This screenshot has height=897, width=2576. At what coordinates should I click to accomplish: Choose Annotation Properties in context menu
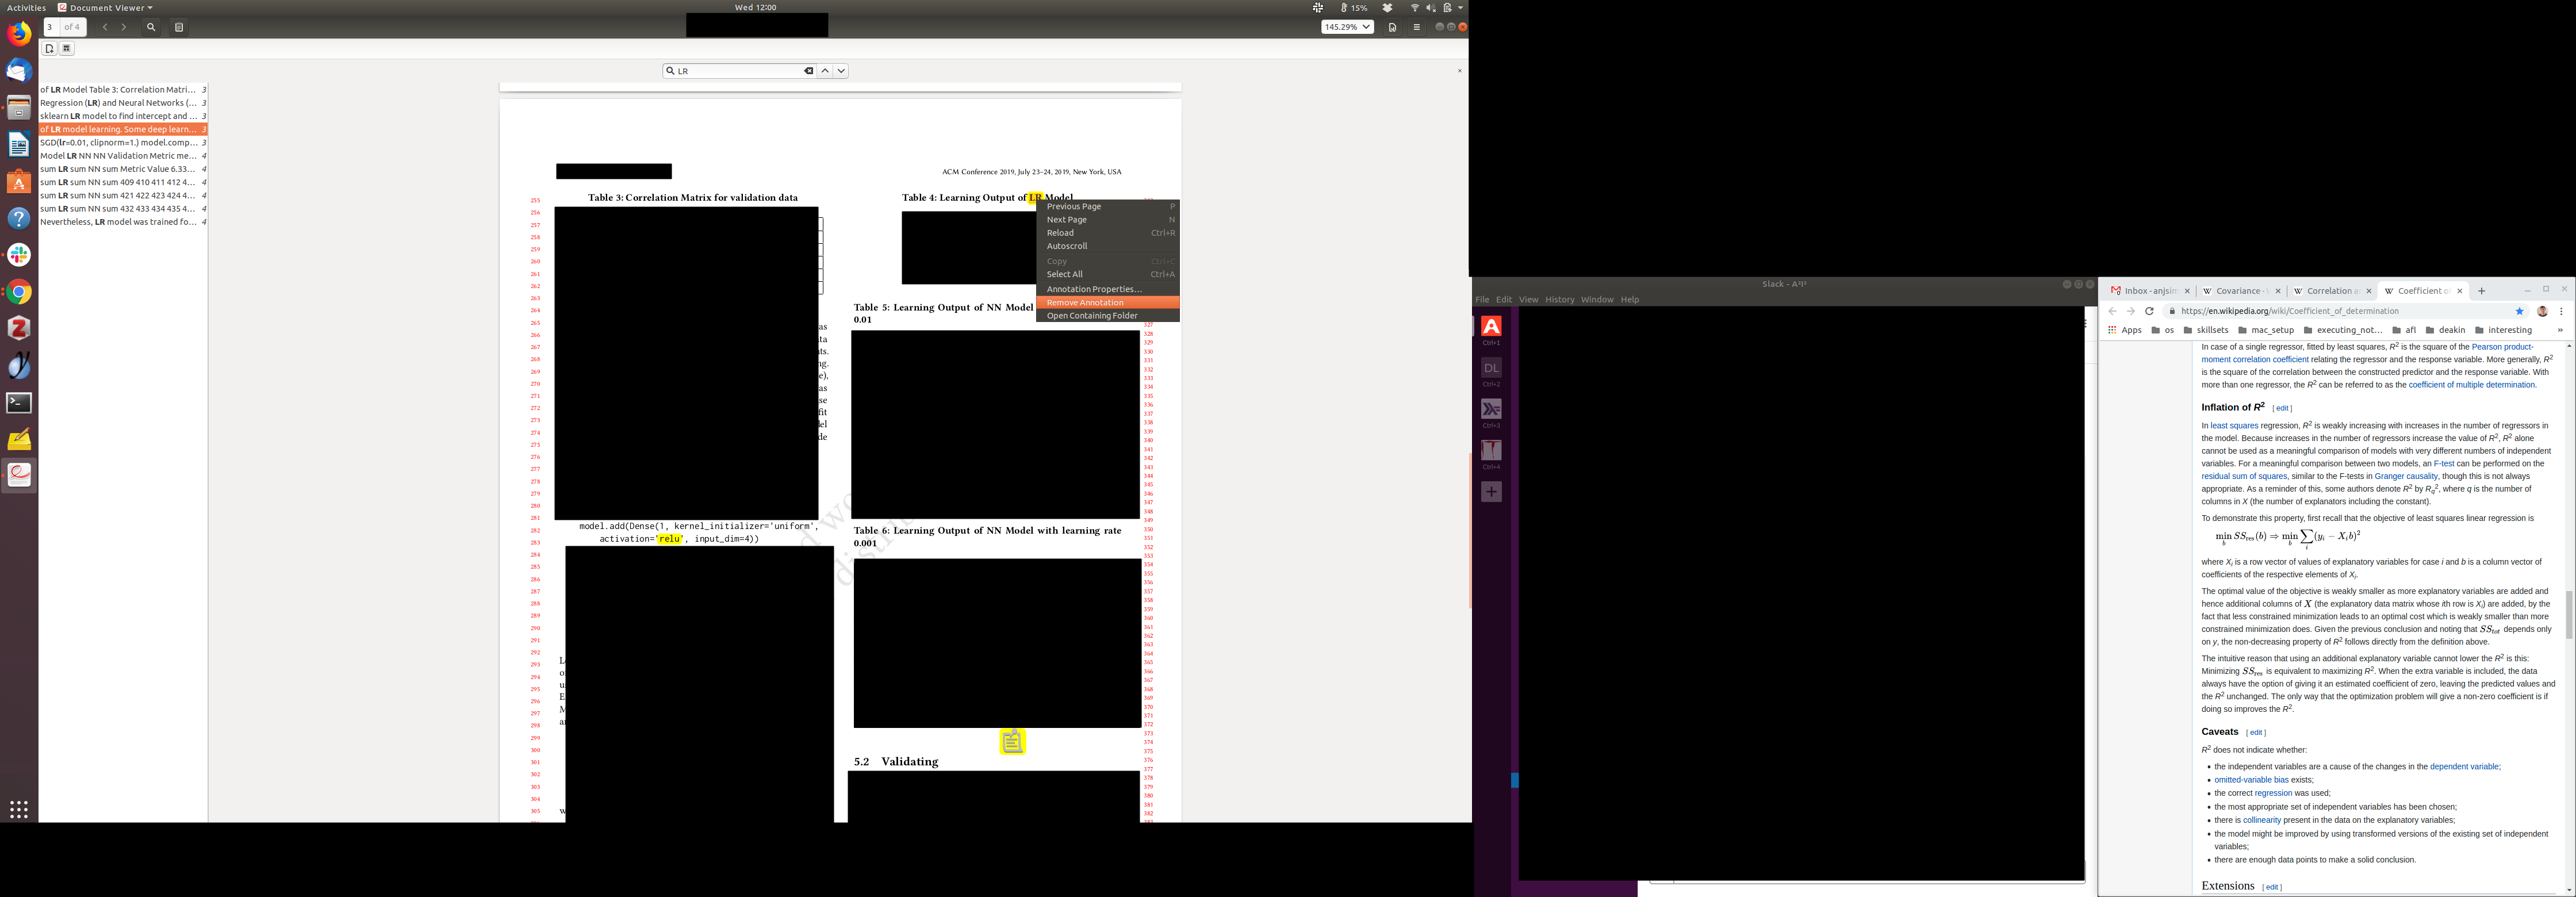(1094, 289)
